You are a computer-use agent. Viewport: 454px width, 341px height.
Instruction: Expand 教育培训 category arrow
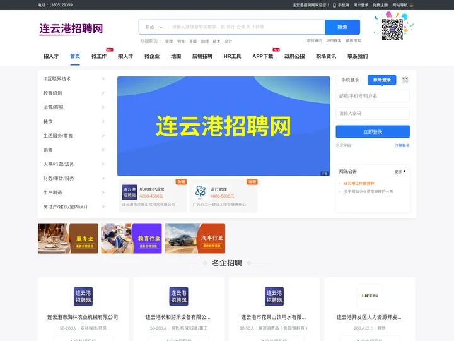103,93
